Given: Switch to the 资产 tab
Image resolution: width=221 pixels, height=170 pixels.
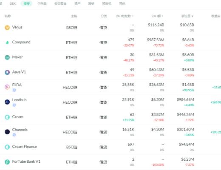Looking at the screenshot, I should [x=77, y=3].
